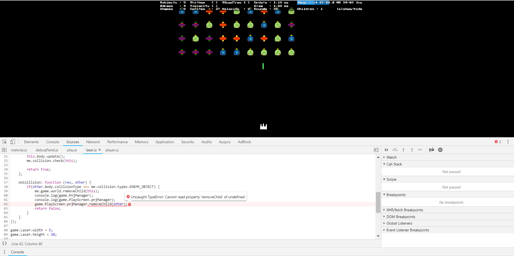
Task: Select the Console drawer tab
Action: [17, 252]
